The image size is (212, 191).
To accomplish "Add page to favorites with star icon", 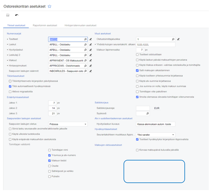I will click(x=49, y=6).
